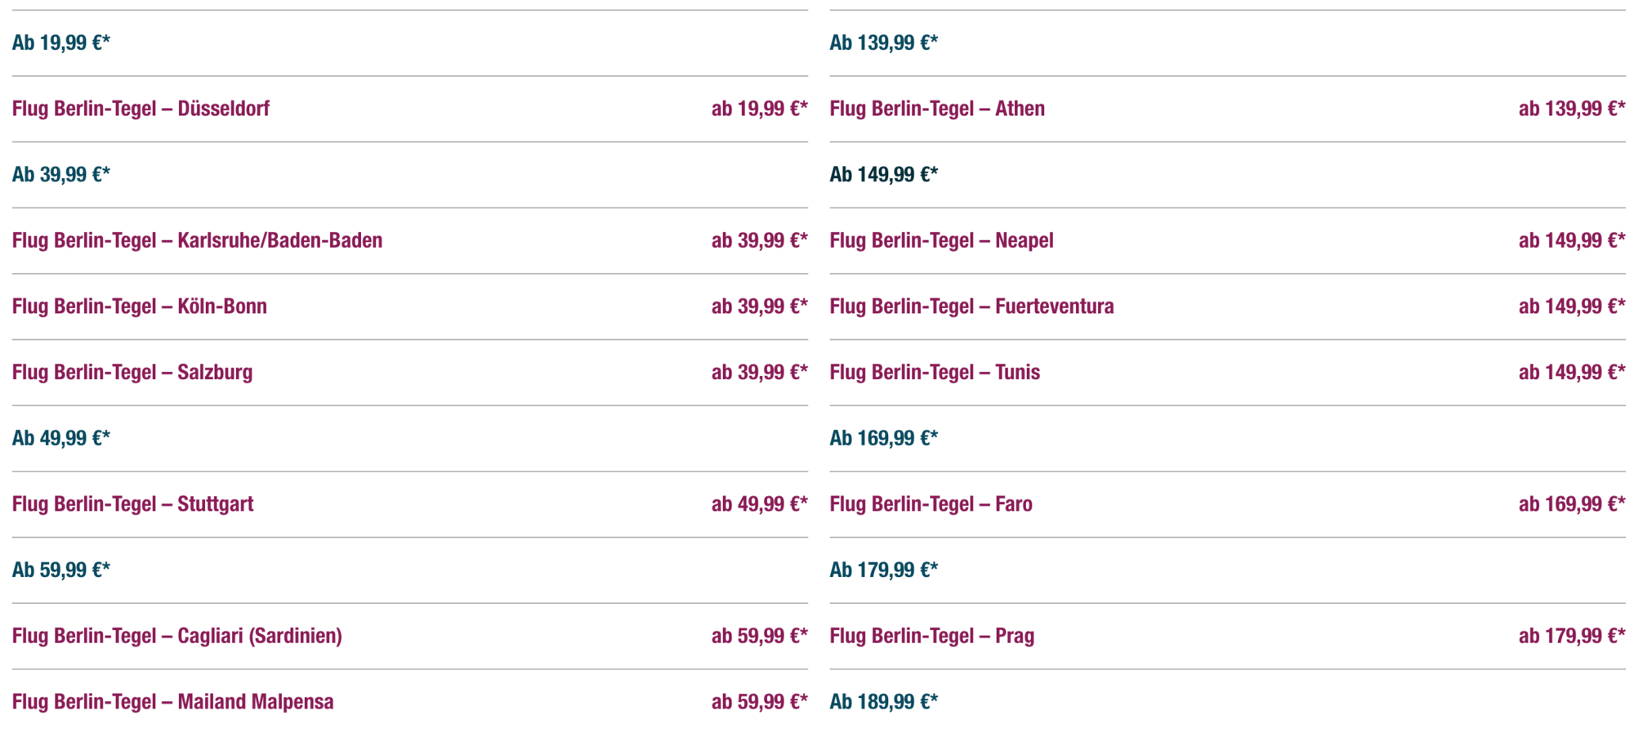Select the Berlin-Tegel – Prag flight link
Screen dimensions: 1634x729
pos(931,636)
